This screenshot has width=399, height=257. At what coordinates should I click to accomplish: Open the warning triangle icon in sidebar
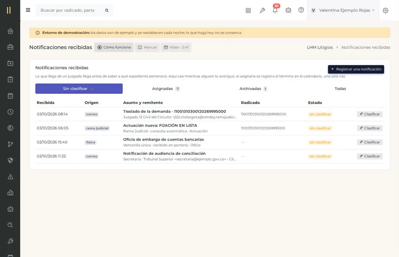coord(10,177)
